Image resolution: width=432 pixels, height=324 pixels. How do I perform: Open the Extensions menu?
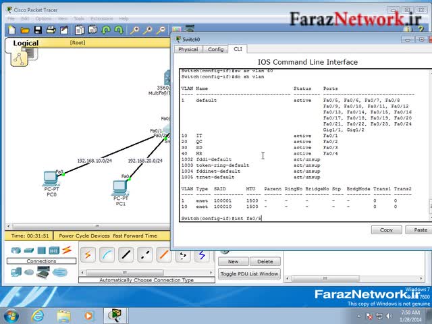pyautogui.click(x=102, y=18)
